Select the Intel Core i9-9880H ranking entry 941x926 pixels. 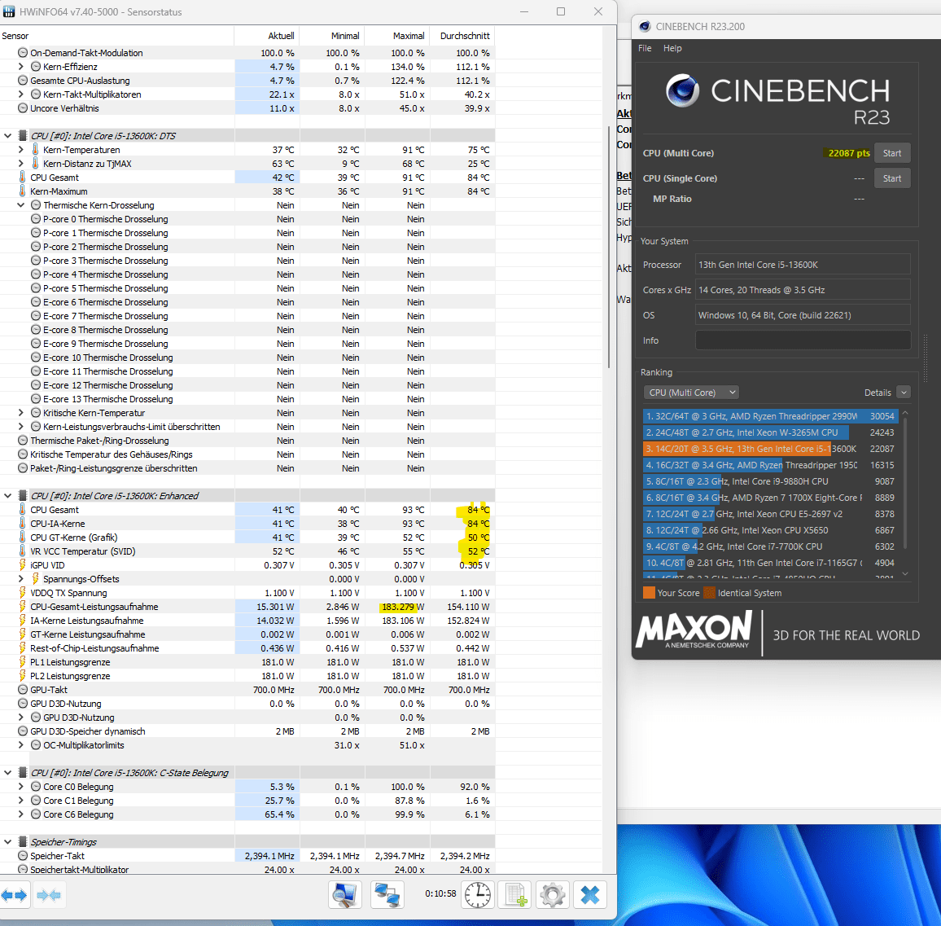point(770,481)
